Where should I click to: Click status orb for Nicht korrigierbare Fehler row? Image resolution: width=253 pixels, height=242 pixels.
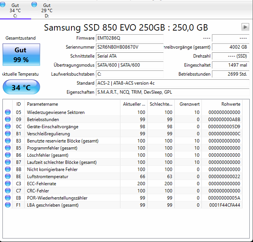click(8, 169)
